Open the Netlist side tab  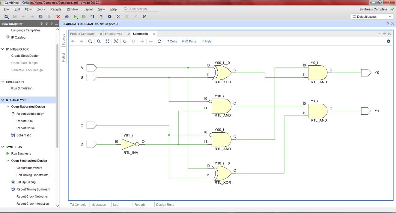click(x=64, y=57)
